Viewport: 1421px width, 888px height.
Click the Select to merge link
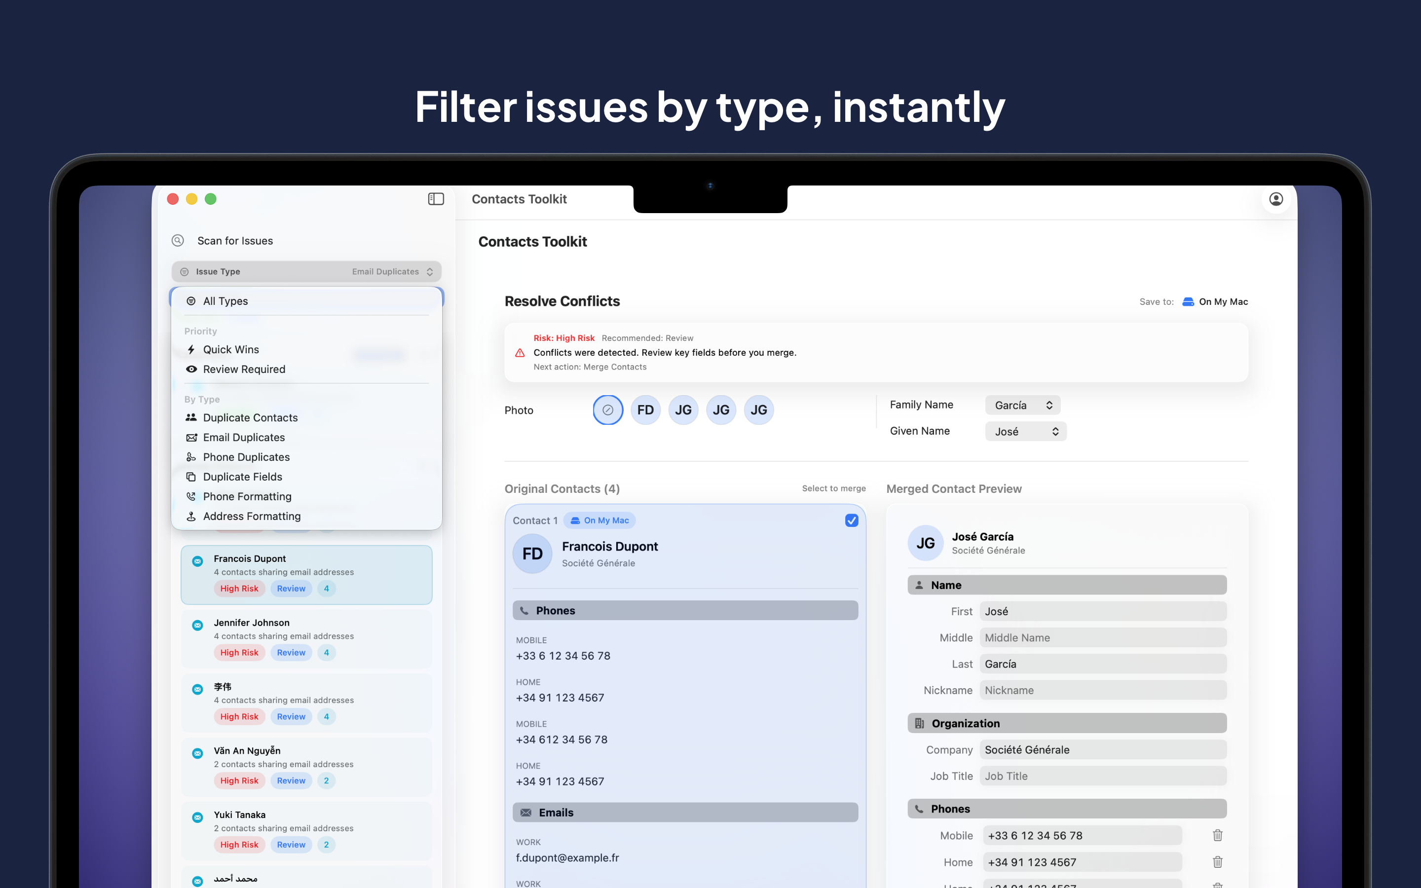[833, 488]
